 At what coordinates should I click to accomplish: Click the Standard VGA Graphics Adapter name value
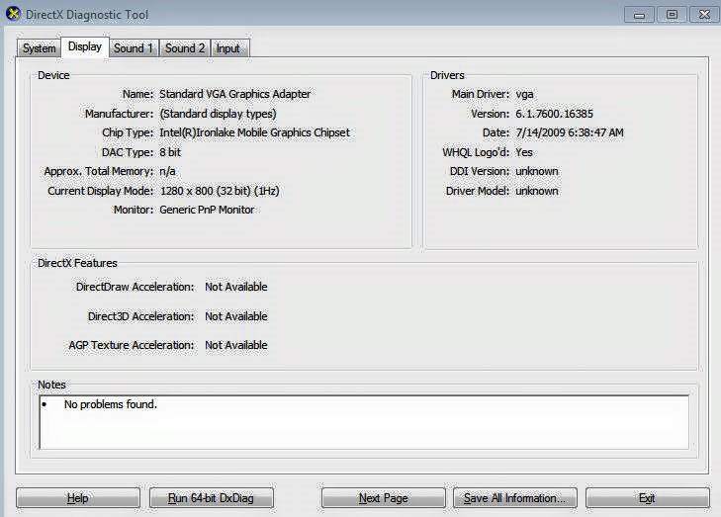click(x=234, y=94)
